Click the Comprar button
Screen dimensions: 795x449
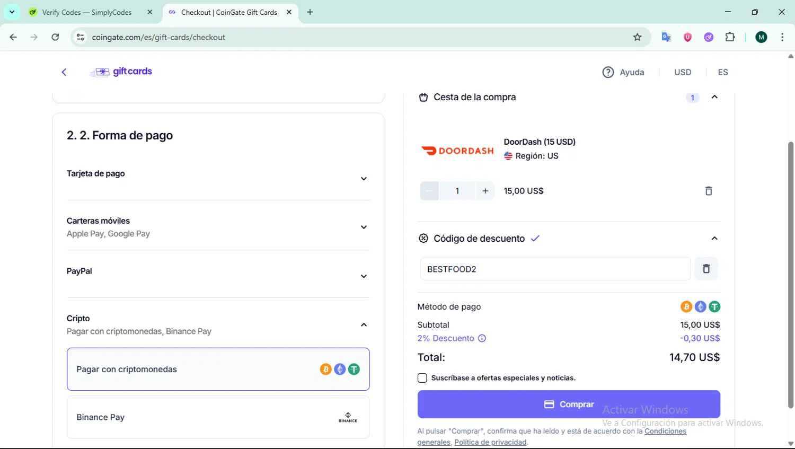pos(569,404)
